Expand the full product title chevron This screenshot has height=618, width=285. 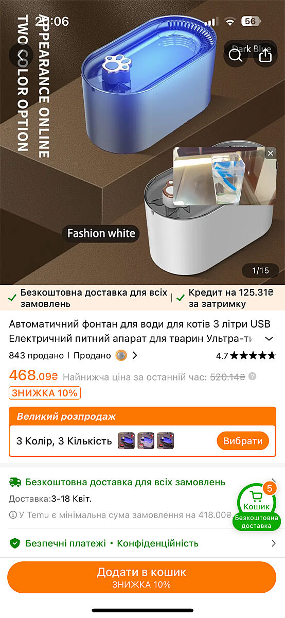pyautogui.click(x=269, y=339)
